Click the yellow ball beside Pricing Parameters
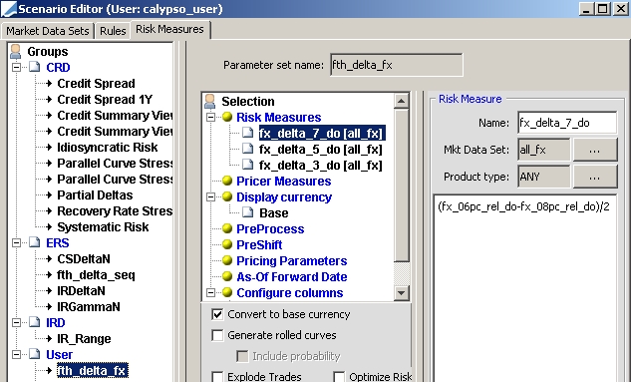This screenshot has height=382, width=631. coord(227,260)
